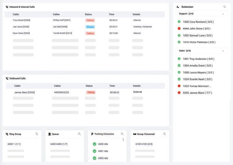Search within Parking Extension panel
Screen dimensions: 233x165
[122, 134]
